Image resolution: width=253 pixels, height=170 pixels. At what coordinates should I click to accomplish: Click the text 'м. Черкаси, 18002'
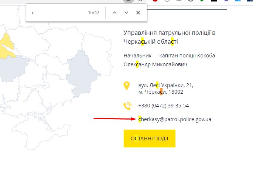(x=161, y=92)
